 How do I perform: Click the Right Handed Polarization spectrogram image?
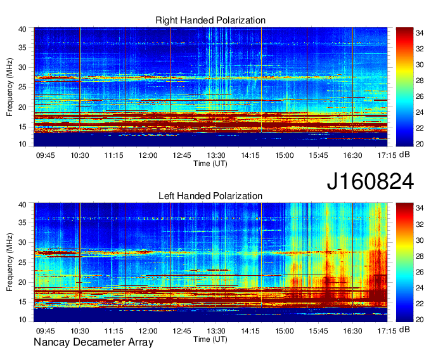point(210,87)
